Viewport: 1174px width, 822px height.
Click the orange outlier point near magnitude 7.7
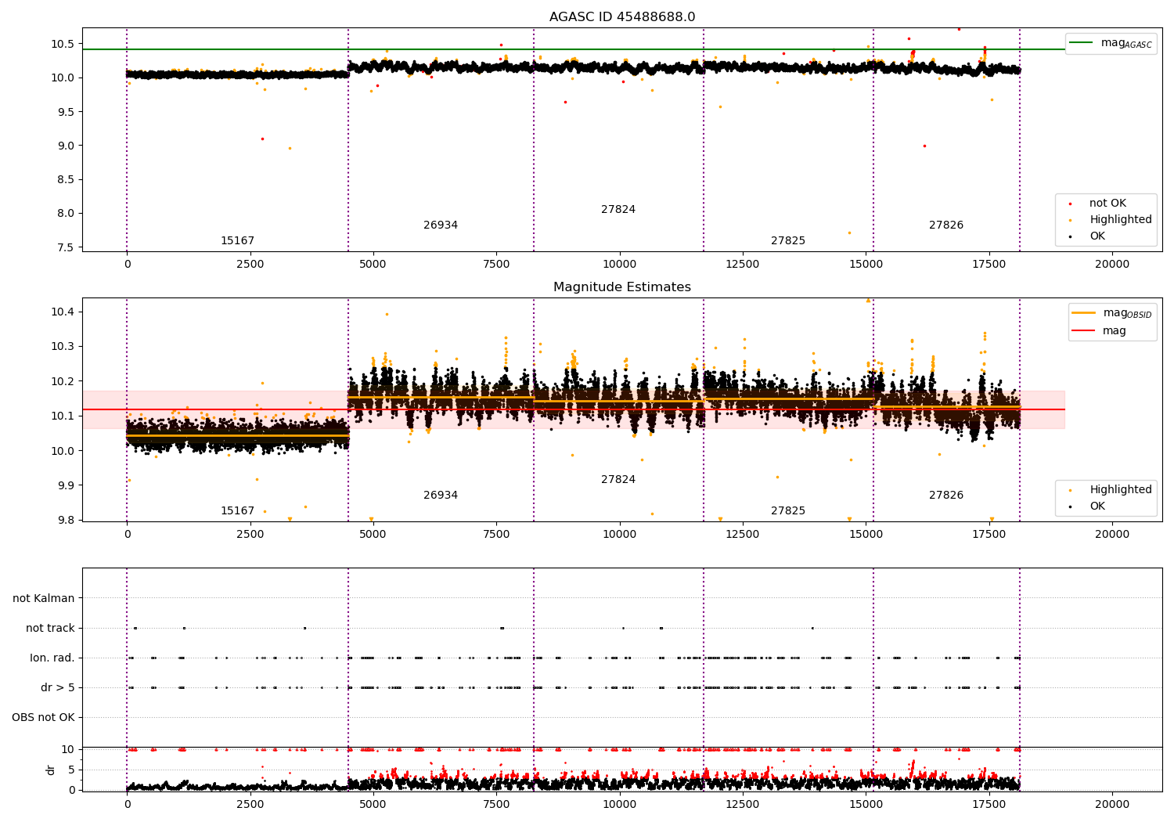(849, 233)
